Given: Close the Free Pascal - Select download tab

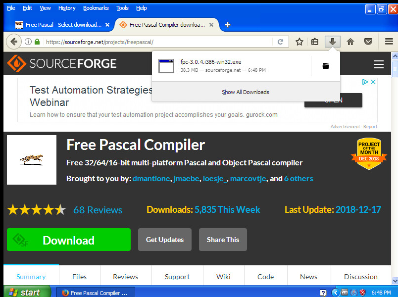Looking at the screenshot, I should [107, 25].
